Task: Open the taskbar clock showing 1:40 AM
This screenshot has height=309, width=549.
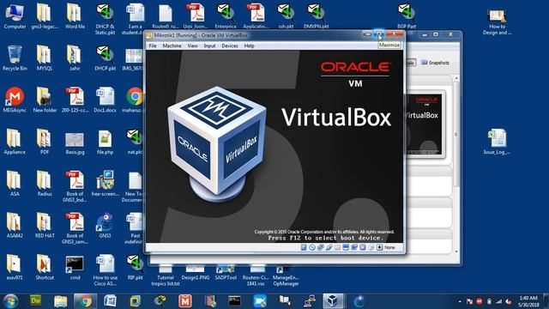Action: pyautogui.click(x=528, y=301)
